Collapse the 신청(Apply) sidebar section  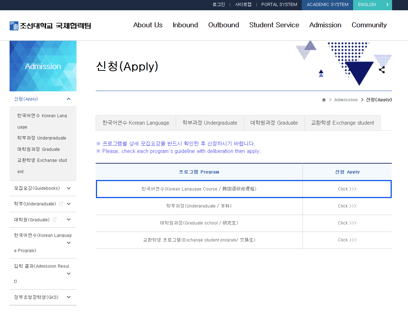pyautogui.click(x=69, y=99)
